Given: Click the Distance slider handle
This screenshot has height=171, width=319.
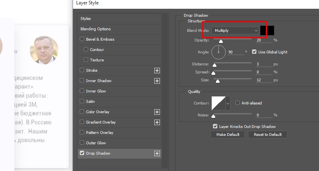Looking at the screenshot, I should pos(215,65).
